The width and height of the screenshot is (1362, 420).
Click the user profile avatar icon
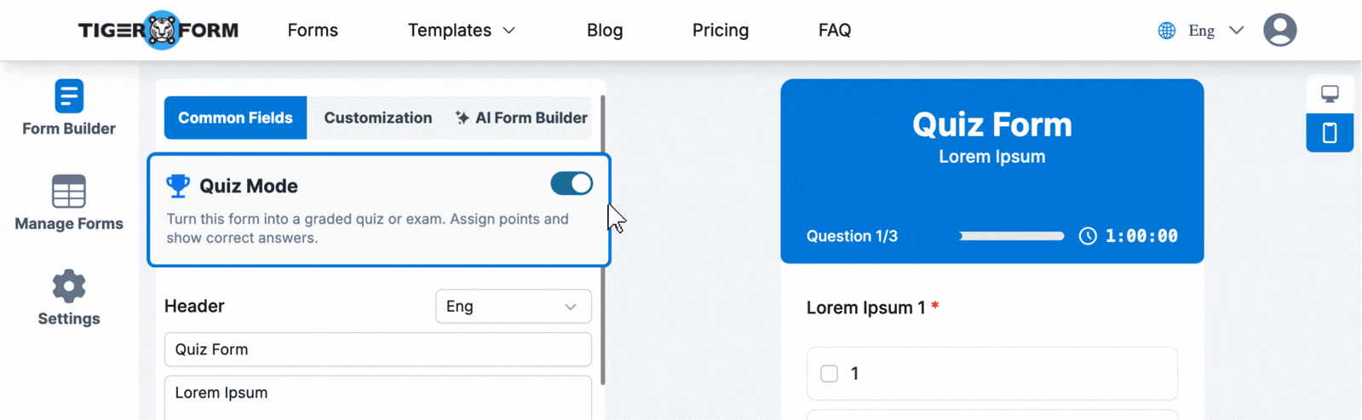1279,31
